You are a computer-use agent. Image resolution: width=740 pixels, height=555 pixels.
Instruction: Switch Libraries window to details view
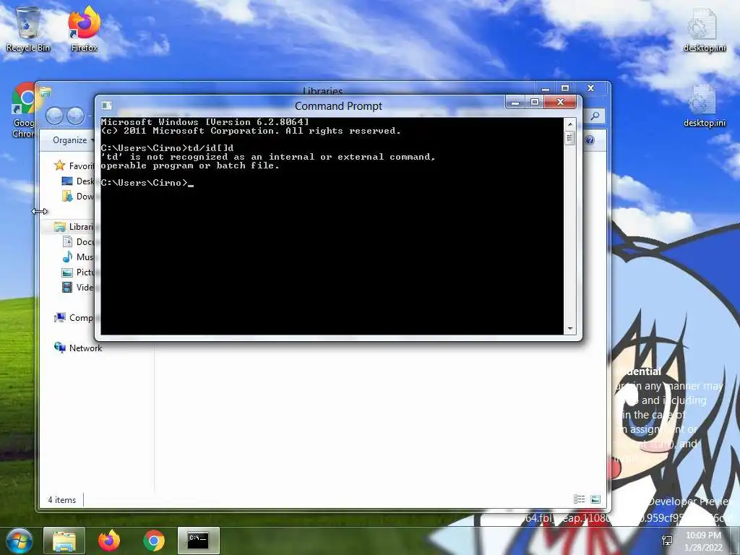click(579, 499)
